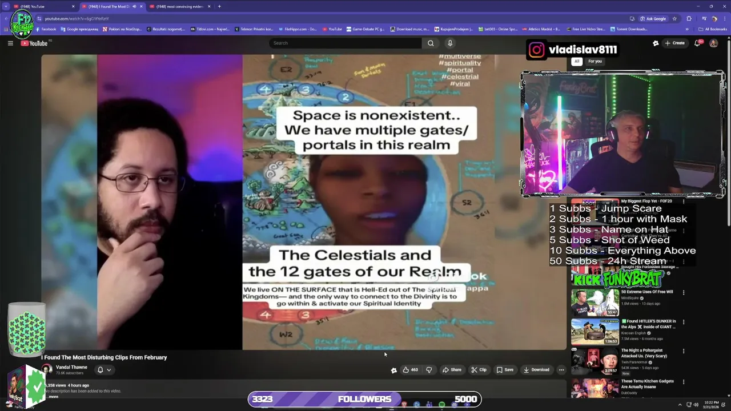Expand the video description with more
Screen dimensions: 731x411
coord(53,397)
